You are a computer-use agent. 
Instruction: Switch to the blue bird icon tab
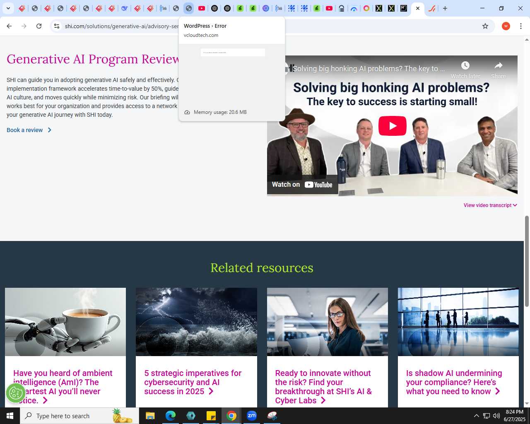(125, 8)
